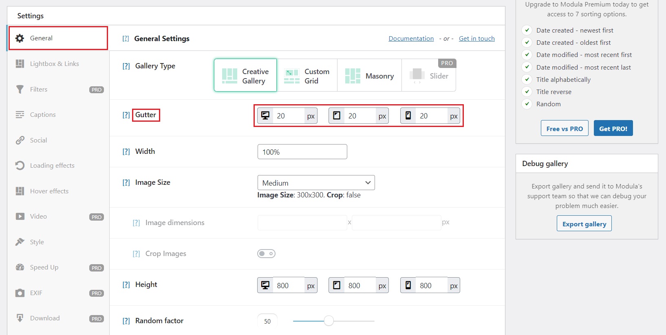Open the Image Size dropdown

316,183
